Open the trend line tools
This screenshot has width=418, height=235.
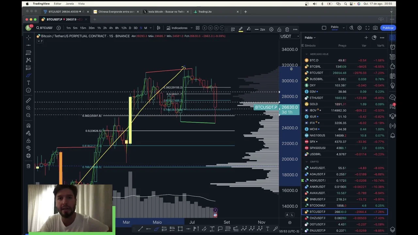(28, 45)
